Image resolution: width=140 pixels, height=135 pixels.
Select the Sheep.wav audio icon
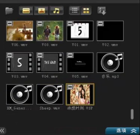[50, 94]
